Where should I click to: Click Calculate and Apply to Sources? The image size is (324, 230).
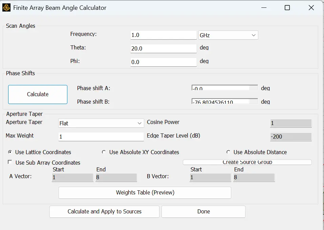click(104, 212)
